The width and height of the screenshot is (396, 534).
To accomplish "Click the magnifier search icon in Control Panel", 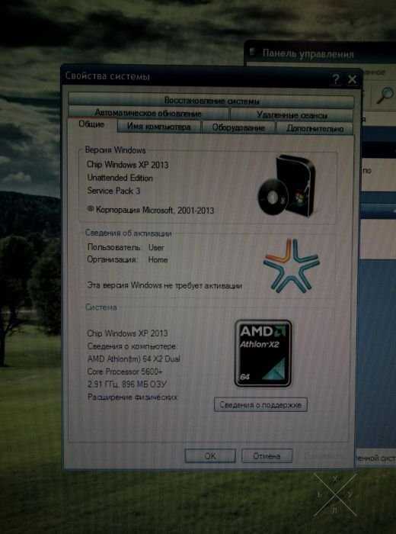I will click(x=385, y=95).
